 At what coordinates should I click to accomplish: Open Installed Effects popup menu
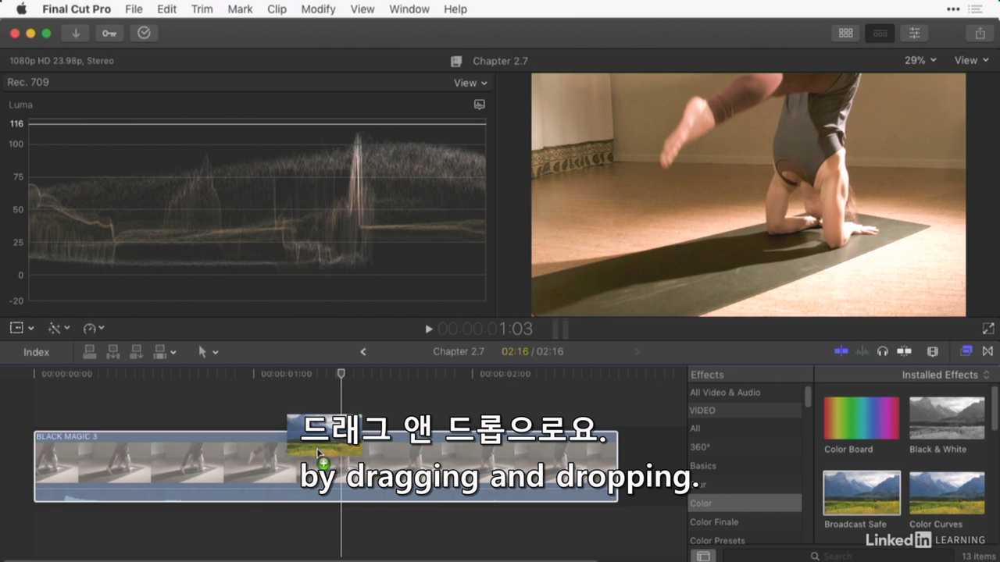tap(945, 375)
